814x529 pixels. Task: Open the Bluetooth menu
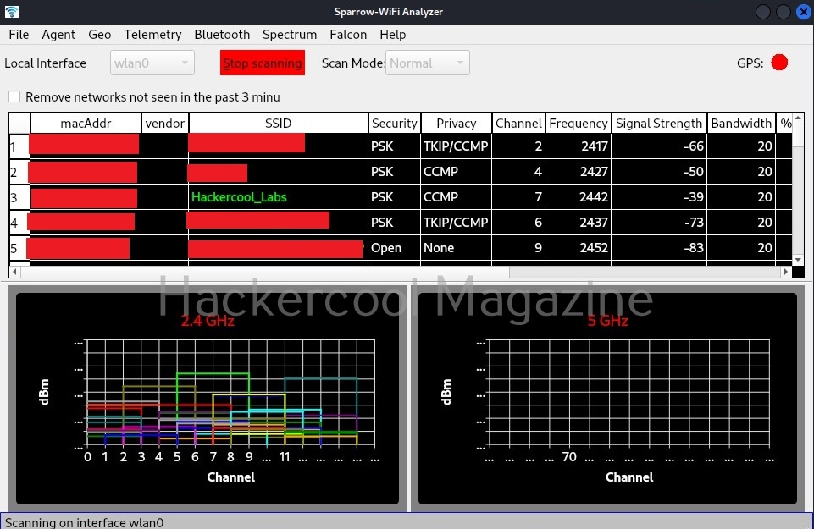pyautogui.click(x=222, y=35)
